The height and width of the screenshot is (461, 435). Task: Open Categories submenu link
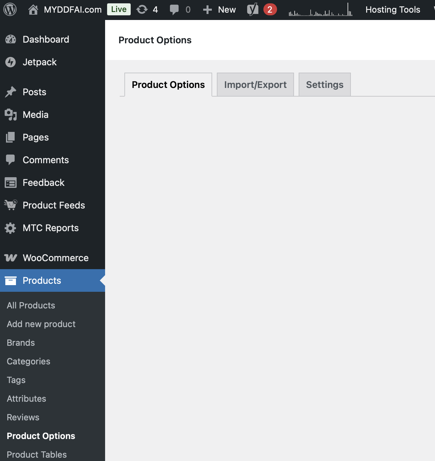point(29,361)
